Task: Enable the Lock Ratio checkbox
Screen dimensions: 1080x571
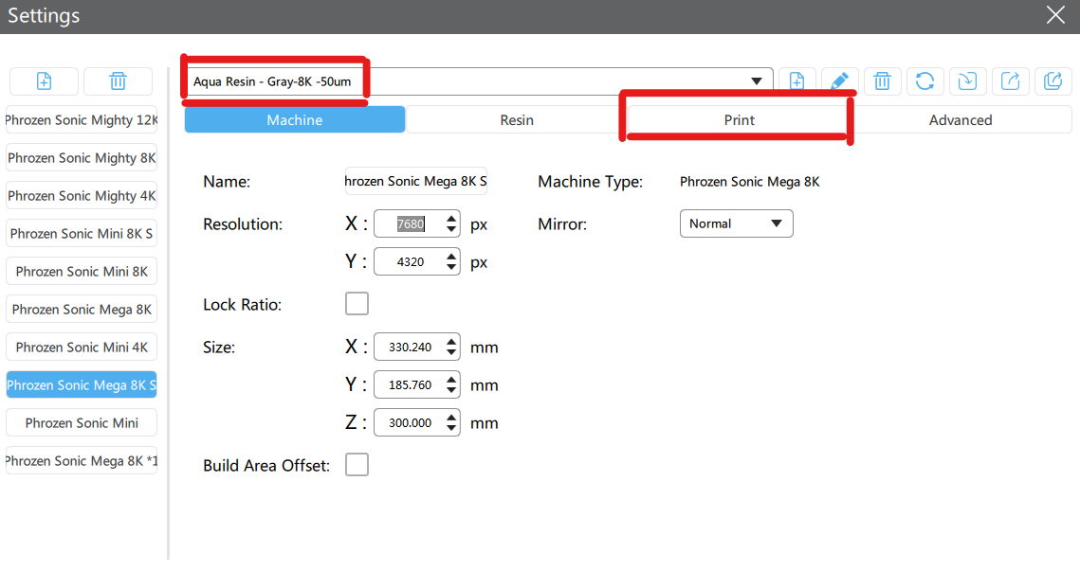Action: coord(357,303)
